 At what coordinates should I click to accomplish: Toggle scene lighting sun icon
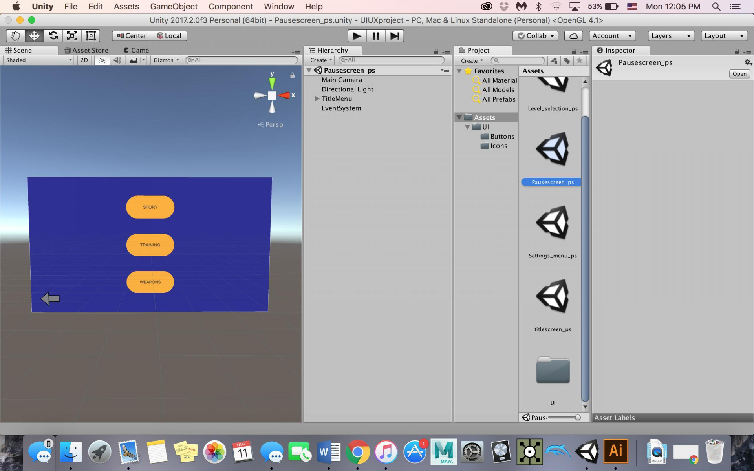pos(102,60)
